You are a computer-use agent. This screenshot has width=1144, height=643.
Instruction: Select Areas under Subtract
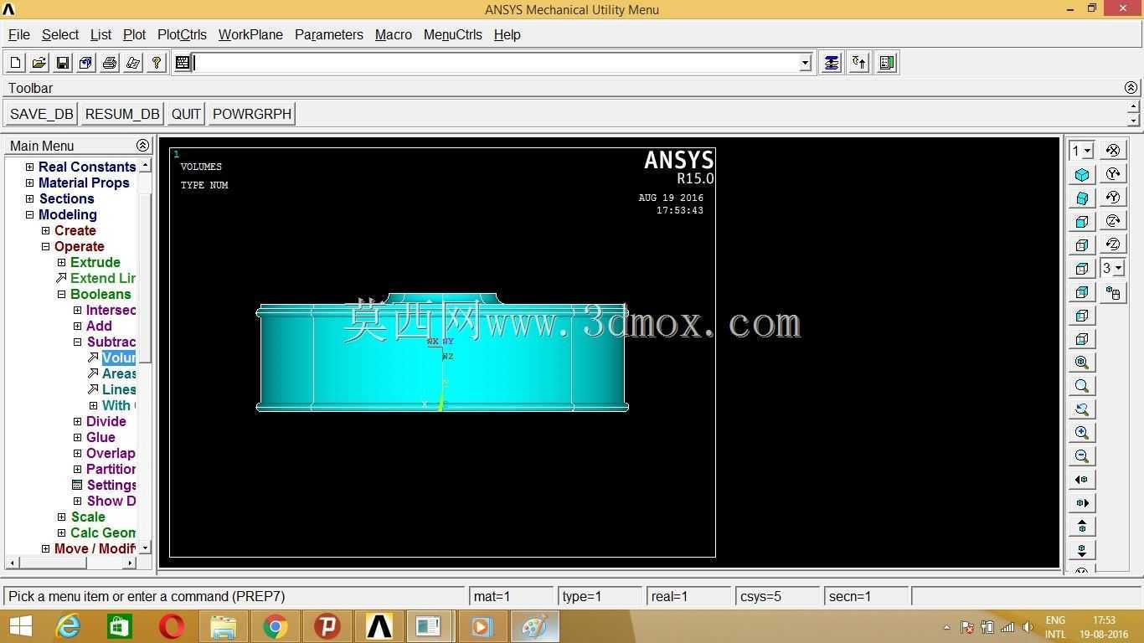click(x=119, y=374)
